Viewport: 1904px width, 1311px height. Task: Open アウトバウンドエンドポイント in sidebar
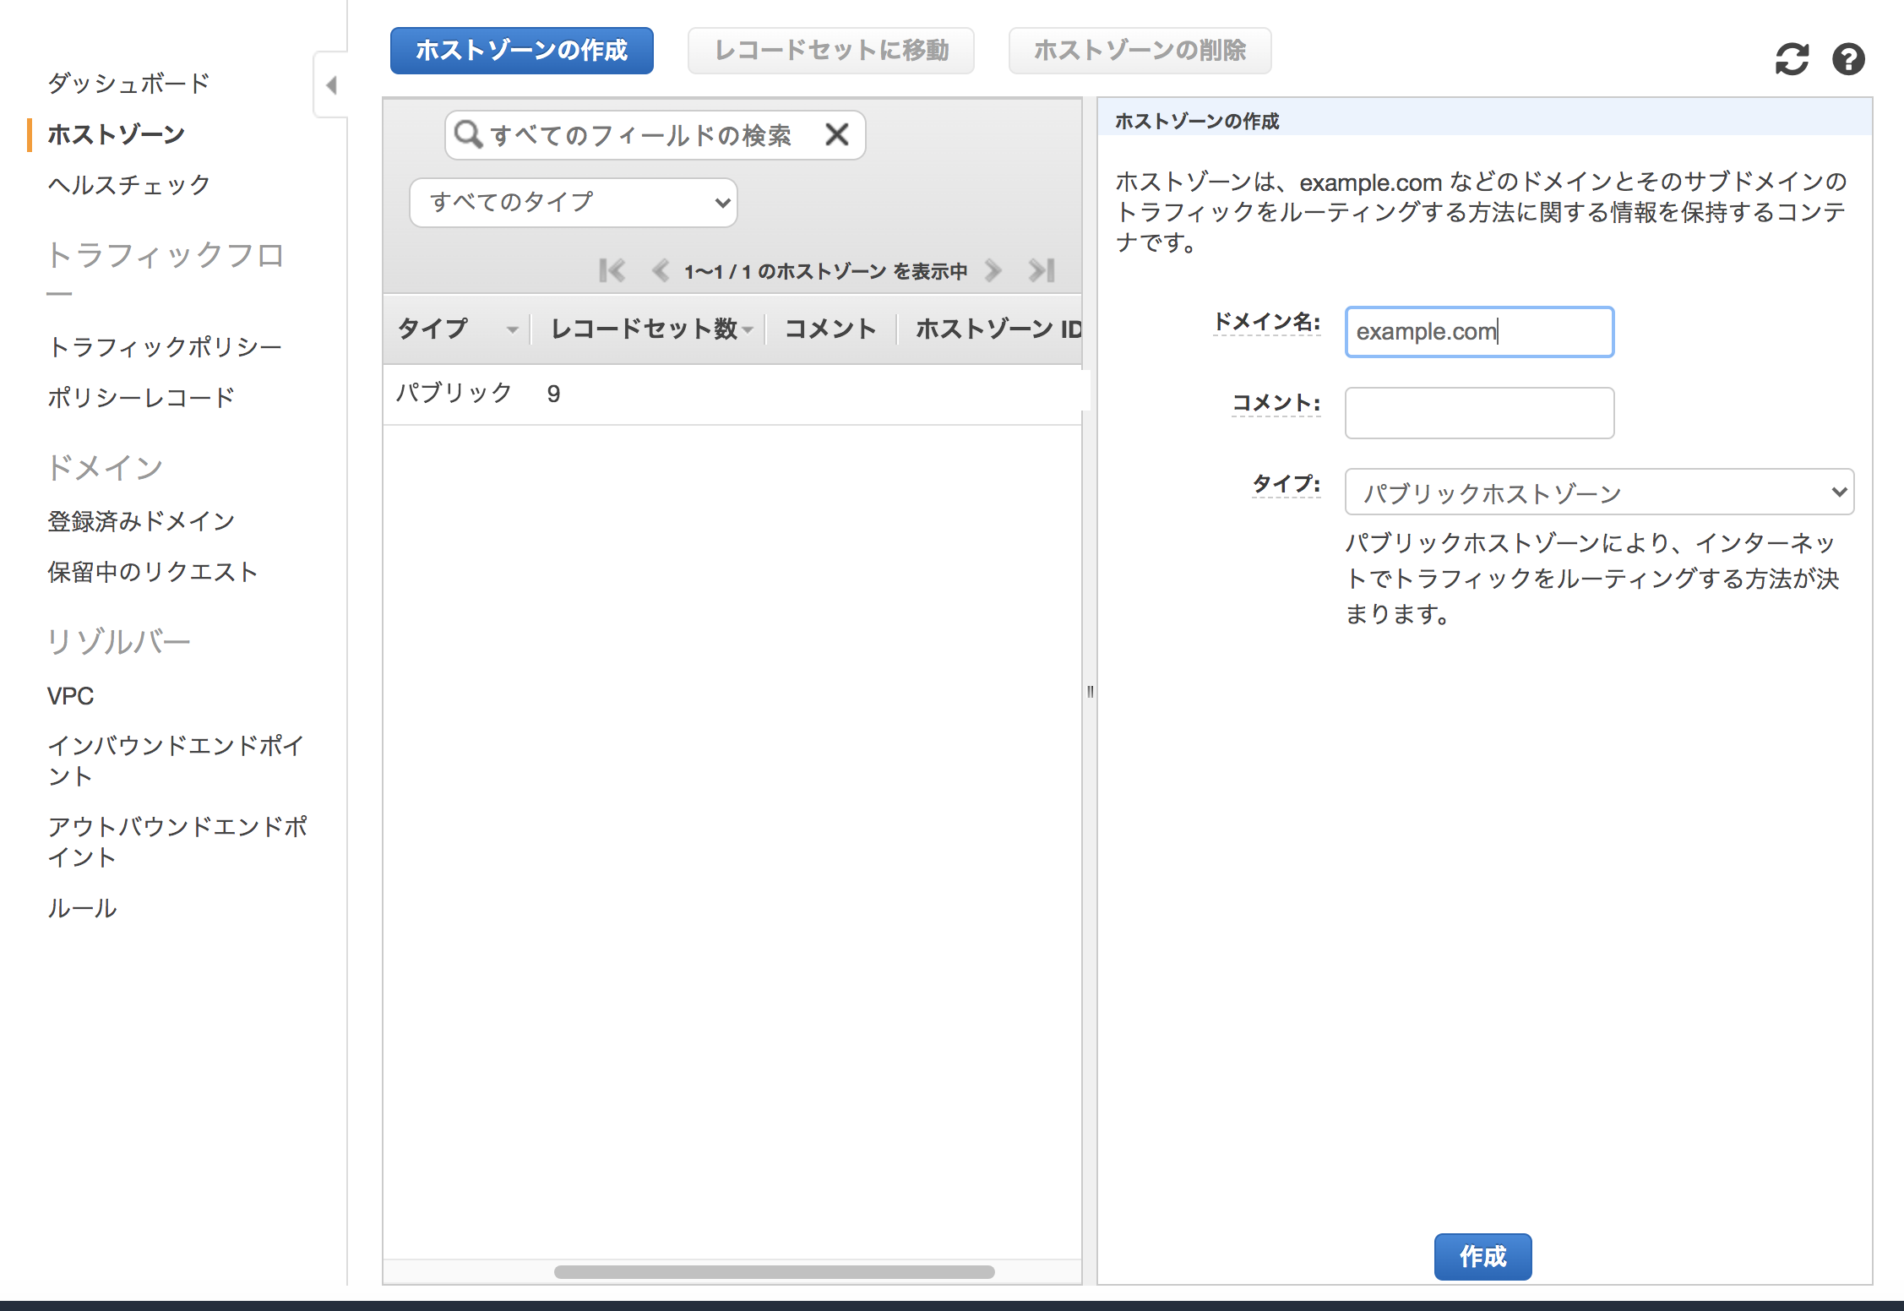177,841
